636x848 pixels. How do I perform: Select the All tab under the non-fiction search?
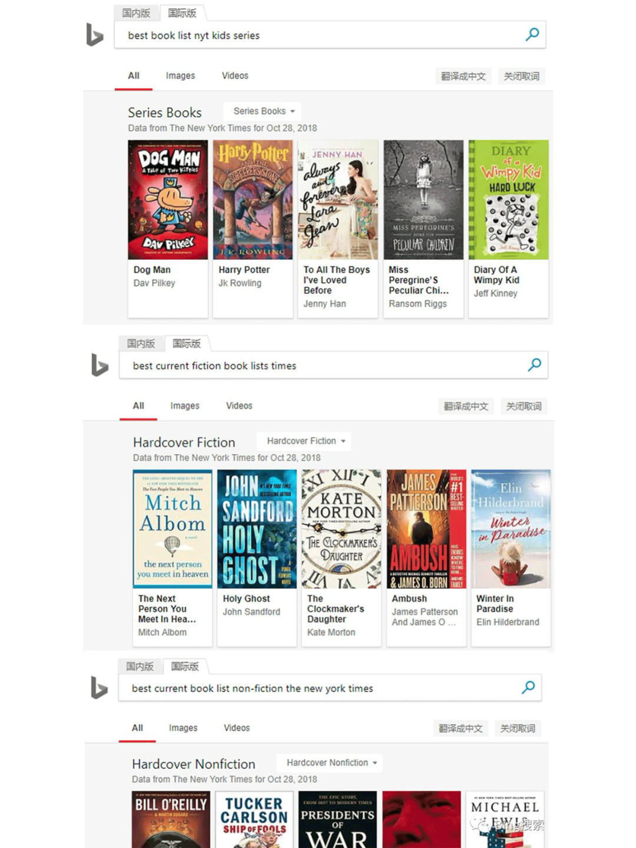(137, 728)
